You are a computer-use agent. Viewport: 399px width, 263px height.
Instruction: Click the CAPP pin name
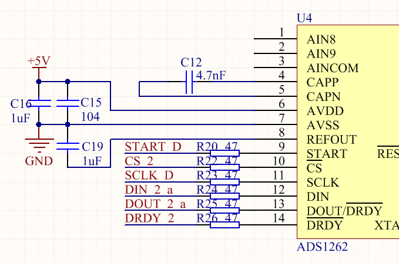pos(323,82)
